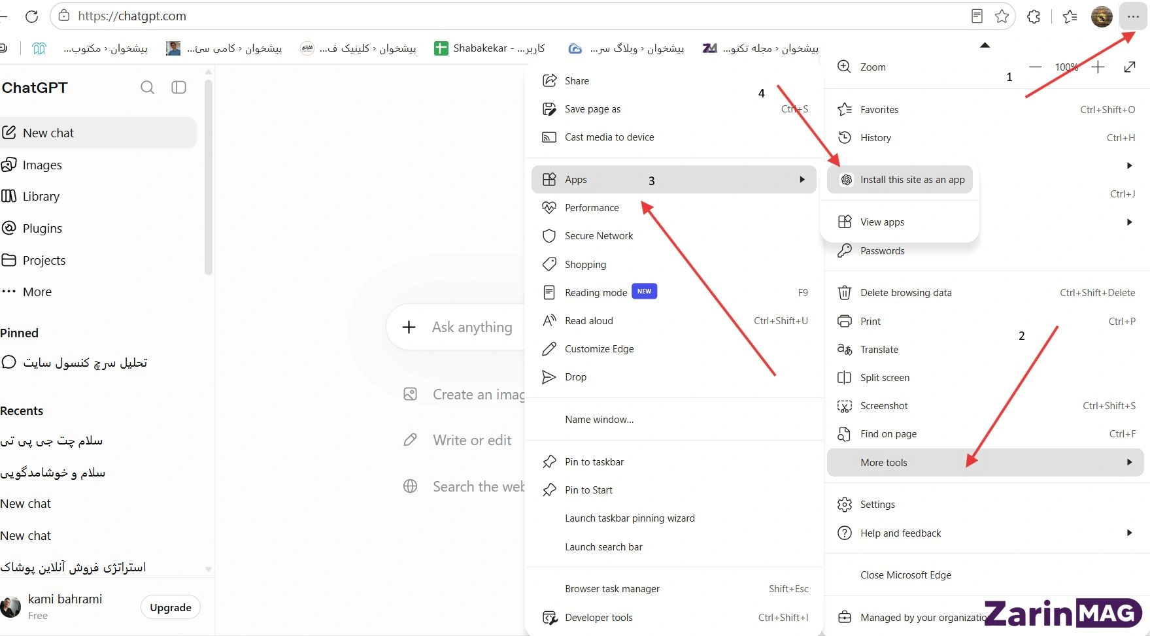Zoom out with the minus button
The height and width of the screenshot is (636, 1150).
1035,67
